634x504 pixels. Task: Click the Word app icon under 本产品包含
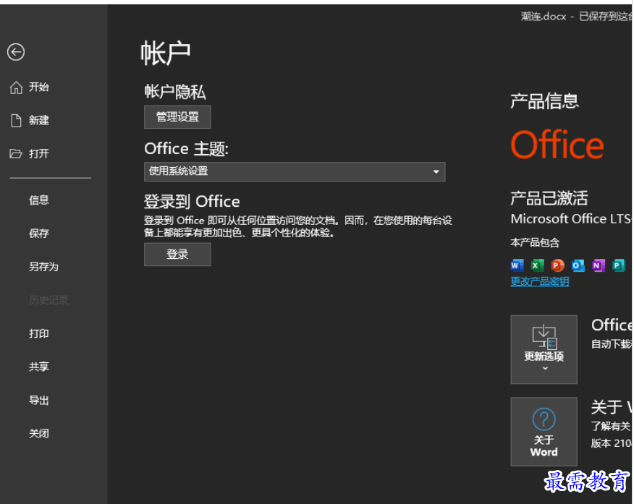pos(517,265)
